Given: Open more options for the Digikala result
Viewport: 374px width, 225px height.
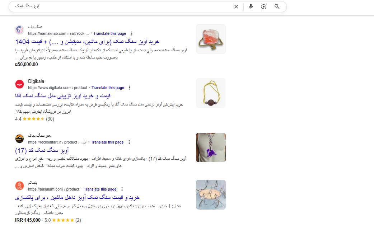Looking at the screenshot, I should 130,88.
